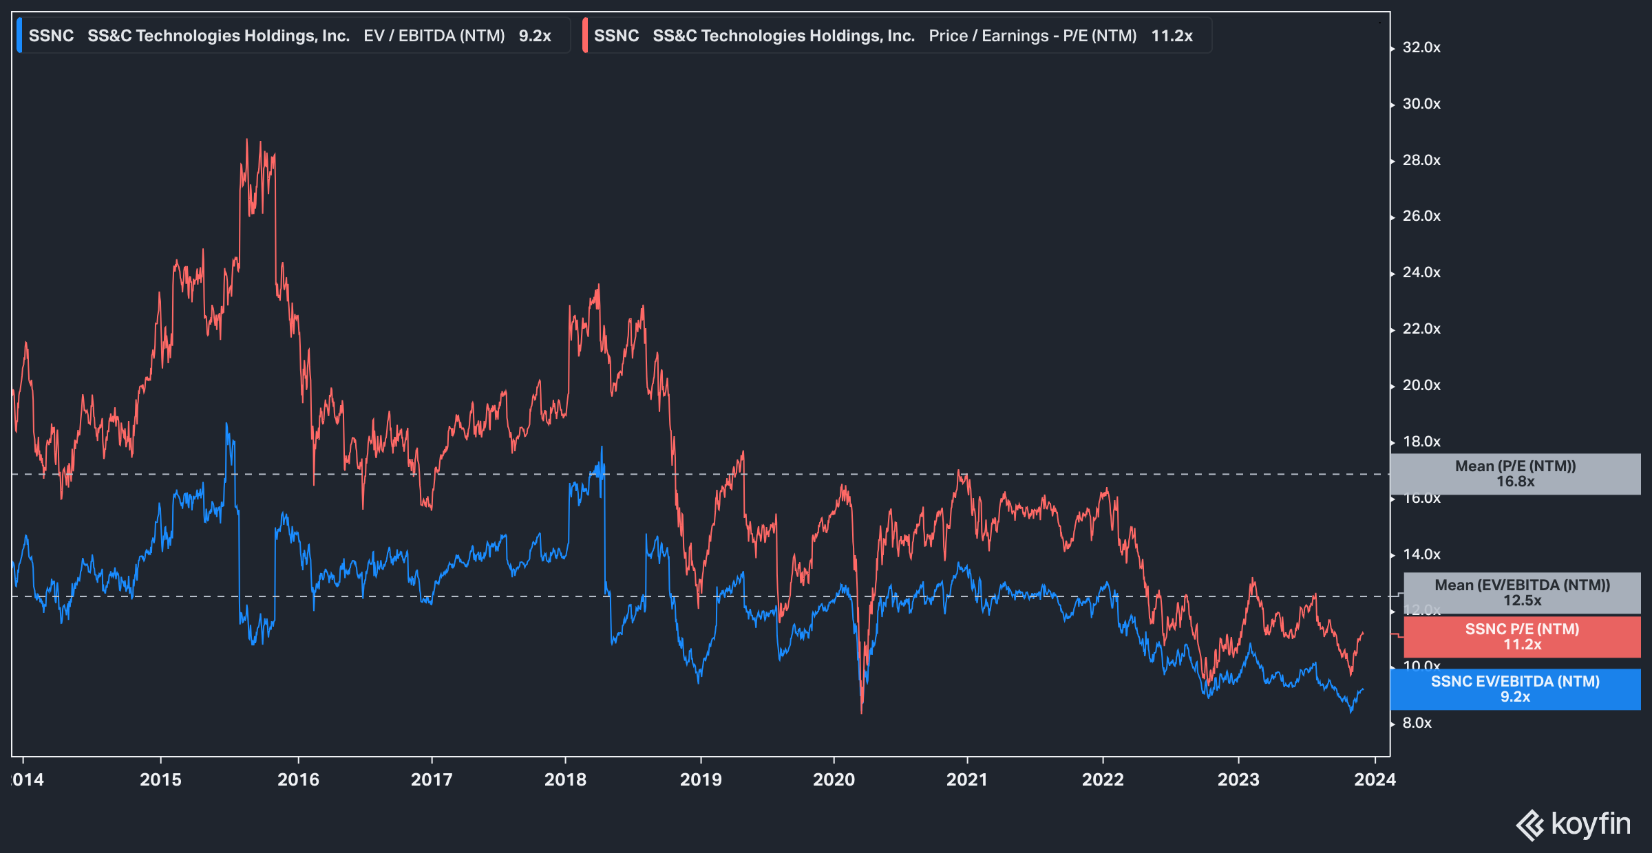
Task: Click the 20.0x y-axis label
Action: click(1421, 385)
